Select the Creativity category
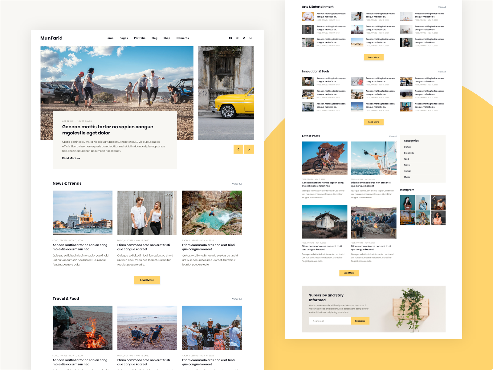Viewport: 493px width, 370px height. [409, 153]
